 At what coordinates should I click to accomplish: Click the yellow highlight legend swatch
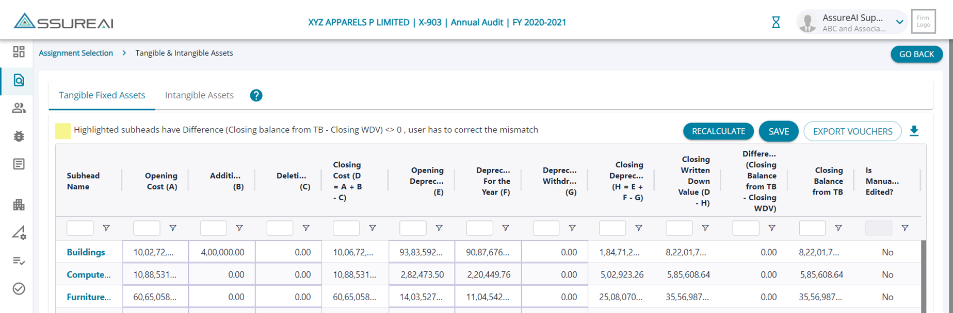click(x=63, y=131)
